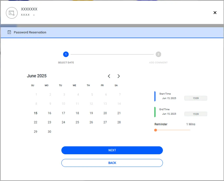This screenshot has width=224, height=181.
Task: Click the ADD COMMENT step label
Action: point(158,62)
